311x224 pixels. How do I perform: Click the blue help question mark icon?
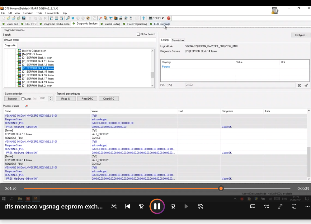click(144, 18)
